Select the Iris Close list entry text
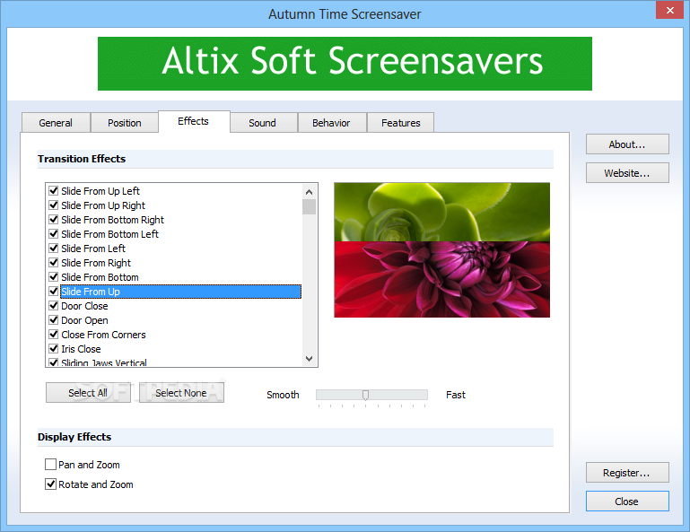The height and width of the screenshot is (532, 690). (x=81, y=349)
